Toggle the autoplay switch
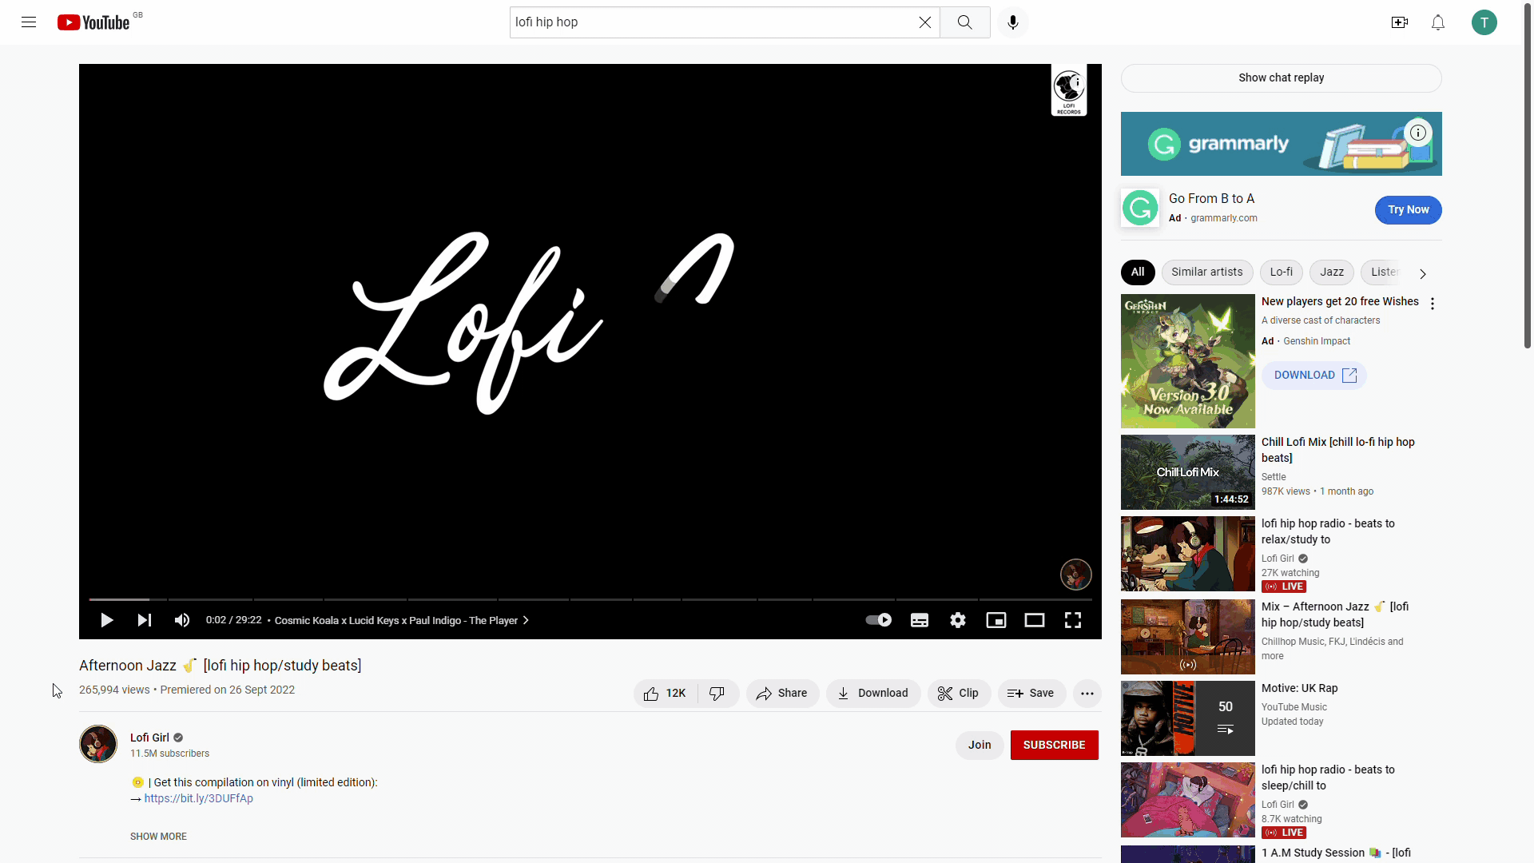The image size is (1534, 863). click(x=879, y=620)
